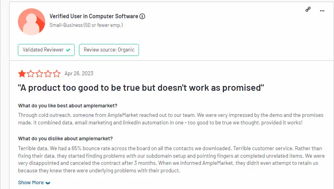This screenshot has height=189, width=334.
Task: Click the 'What do you like best' heading
Action: tap(68, 105)
